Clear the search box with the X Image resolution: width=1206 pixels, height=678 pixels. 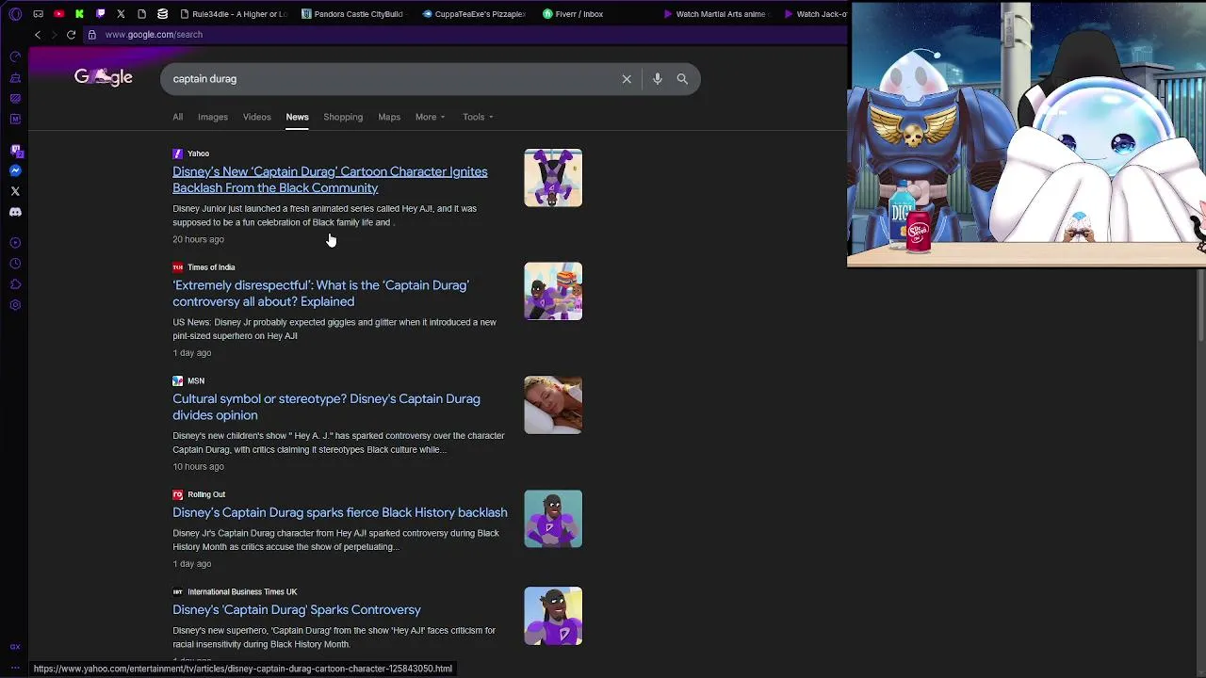click(627, 79)
